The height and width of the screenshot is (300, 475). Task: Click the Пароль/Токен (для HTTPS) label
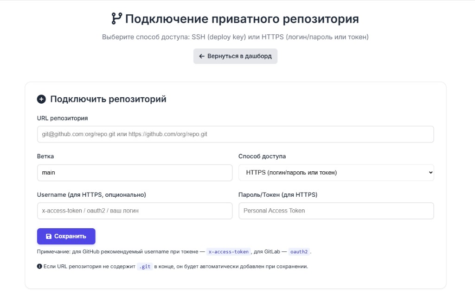278,195
